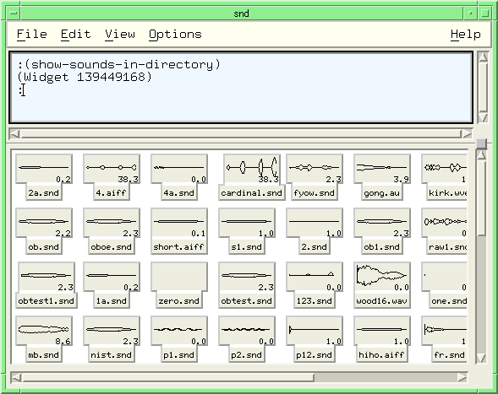Viewport: 498px width, 394px height.
Task: Select the gong.au waveform thumbnail
Action: tap(382, 169)
